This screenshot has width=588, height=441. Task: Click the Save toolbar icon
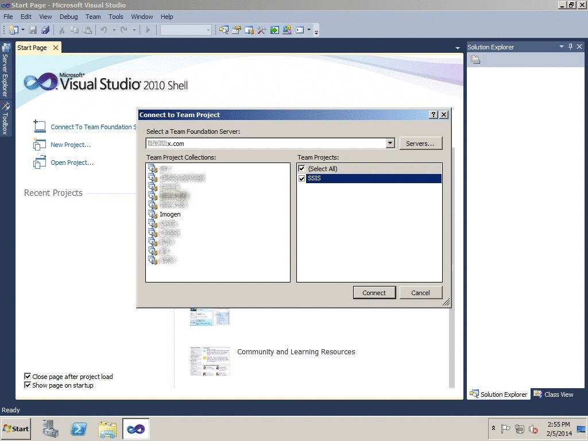tap(33, 30)
